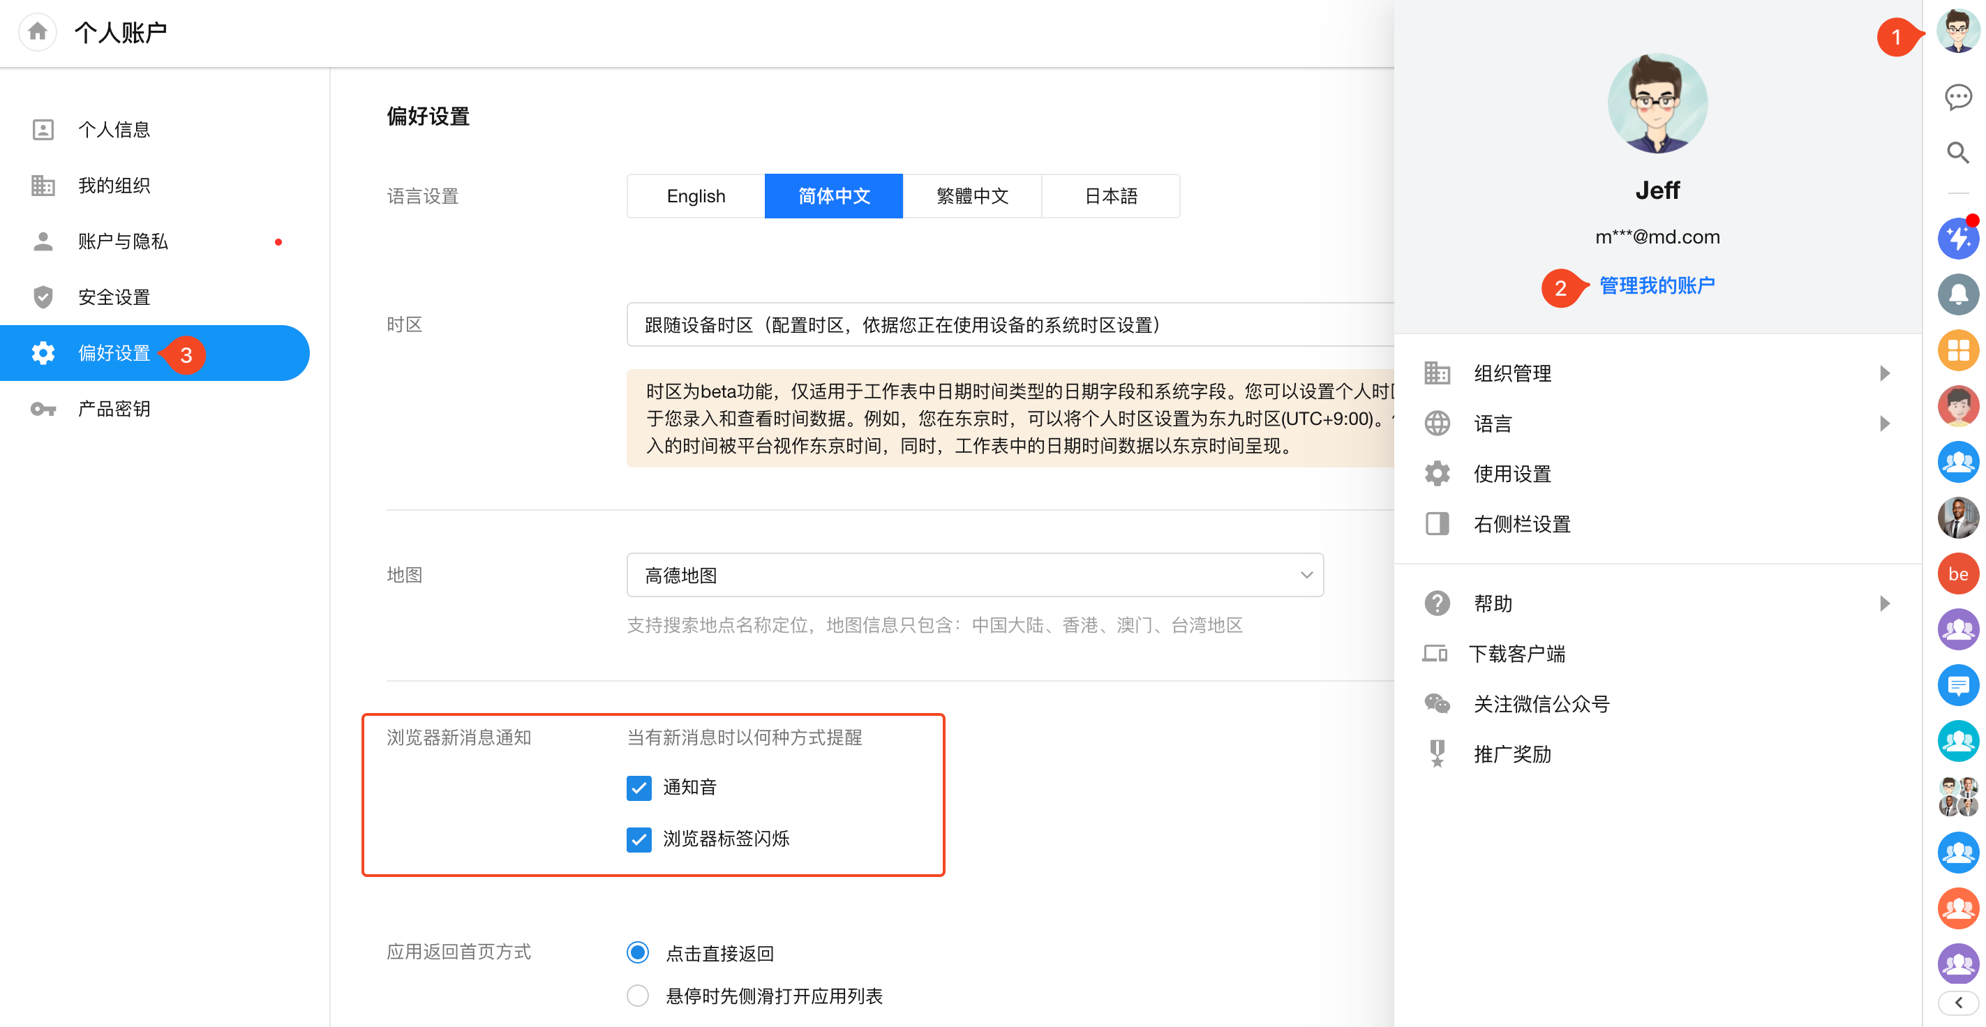The height and width of the screenshot is (1027, 1986).
Task: Click the search magnifier icon
Action: click(1957, 152)
